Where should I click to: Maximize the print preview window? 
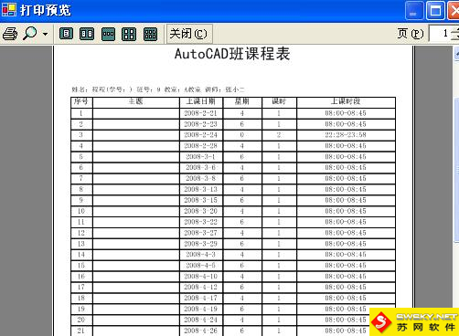click(435, 11)
